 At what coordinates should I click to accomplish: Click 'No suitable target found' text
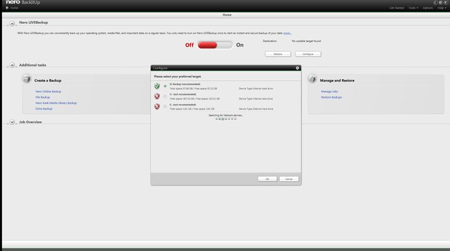pyautogui.click(x=306, y=41)
